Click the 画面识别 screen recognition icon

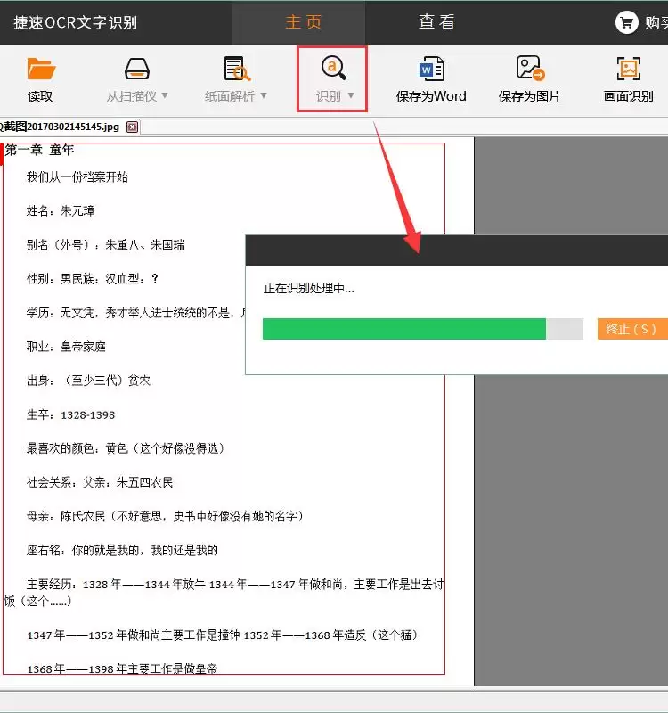click(629, 69)
